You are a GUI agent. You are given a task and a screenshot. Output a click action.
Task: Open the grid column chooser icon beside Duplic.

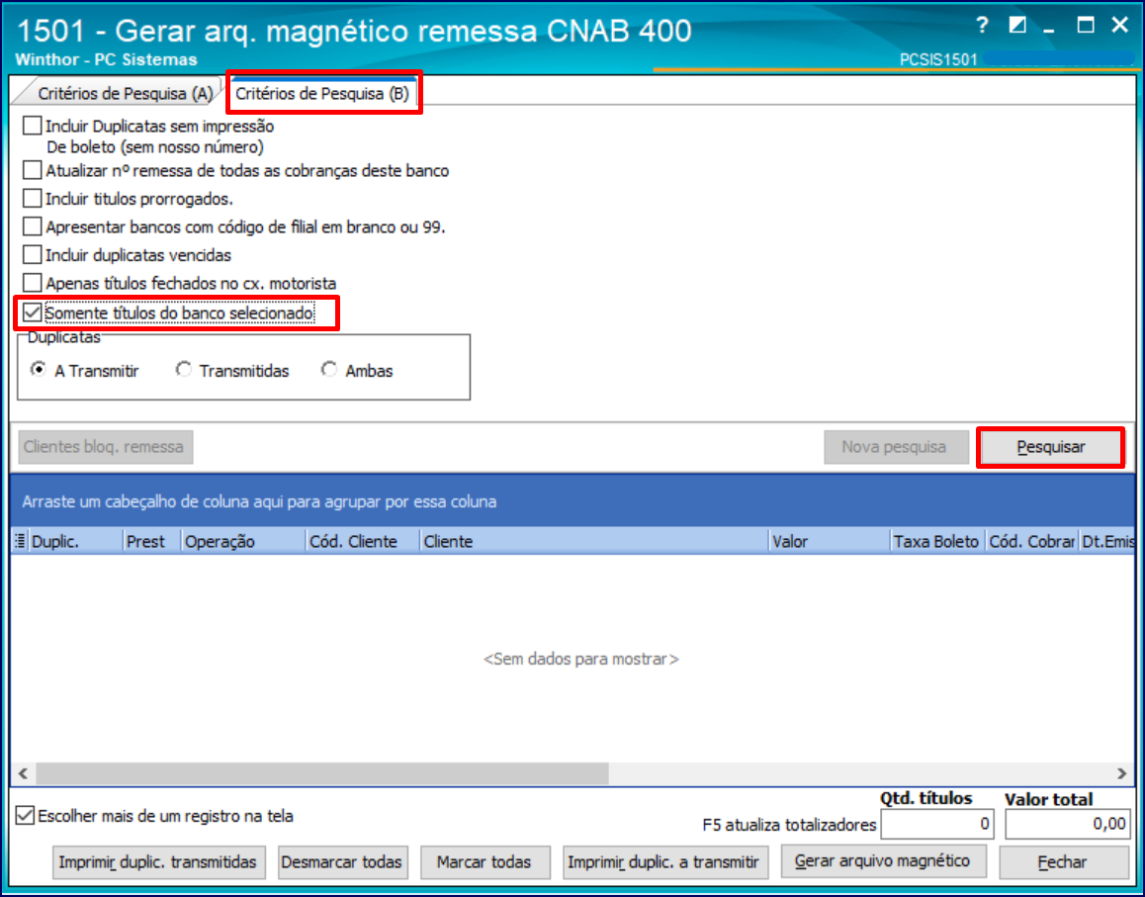click(x=20, y=541)
